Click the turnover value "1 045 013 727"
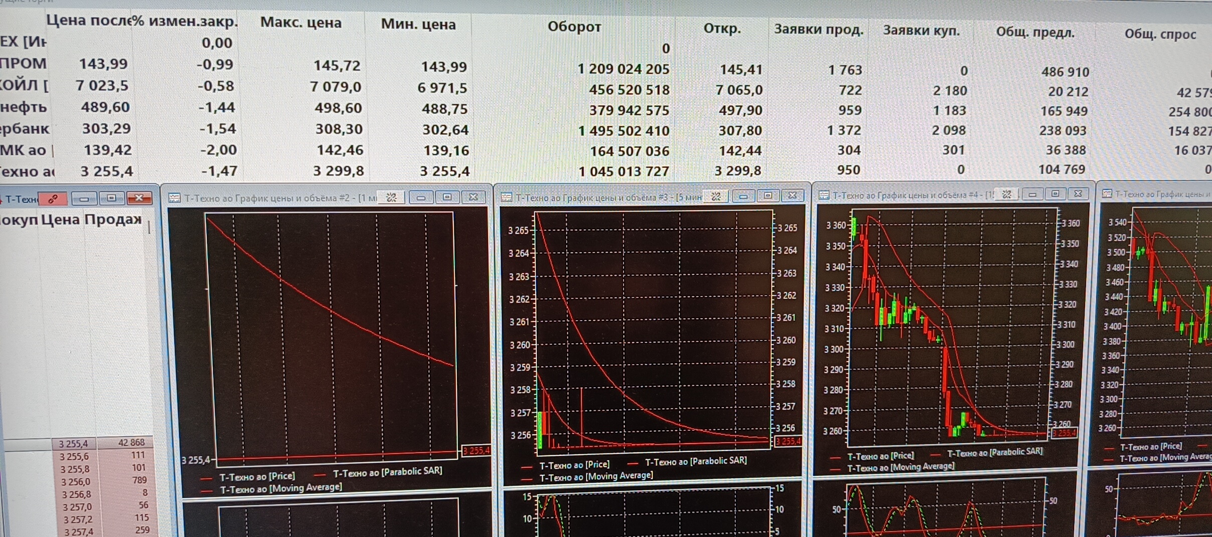The height and width of the screenshot is (537, 1212). (x=624, y=172)
